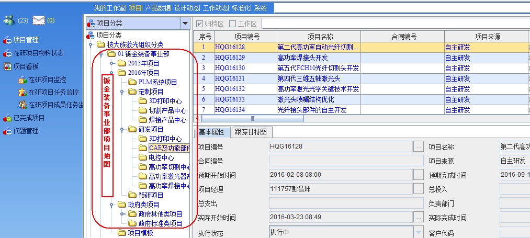Open 系统 menu
The height and width of the screenshot is (238, 530).
(260, 8)
